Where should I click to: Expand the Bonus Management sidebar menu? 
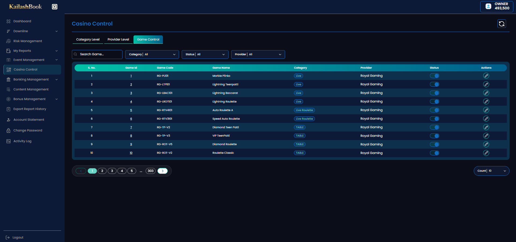(57, 99)
